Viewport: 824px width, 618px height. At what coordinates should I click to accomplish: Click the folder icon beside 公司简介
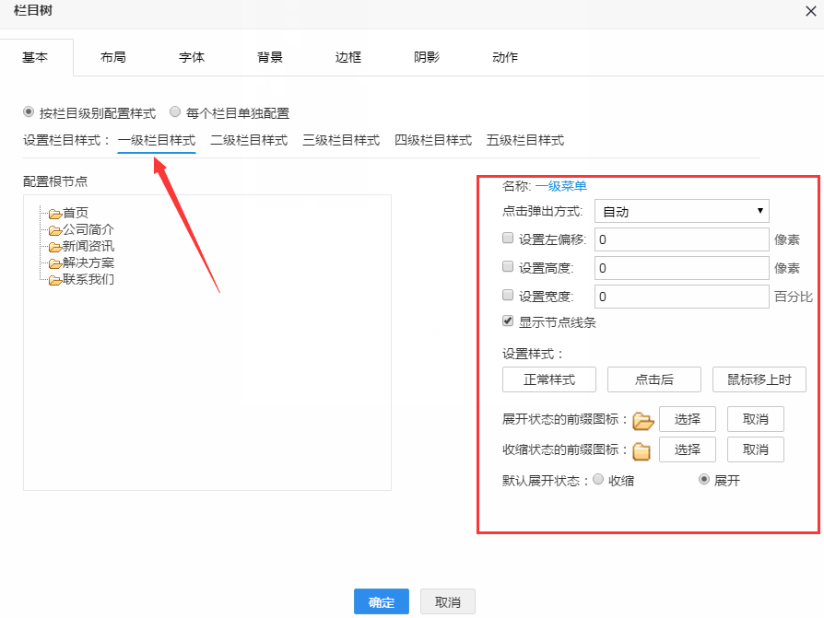pyautogui.click(x=55, y=230)
